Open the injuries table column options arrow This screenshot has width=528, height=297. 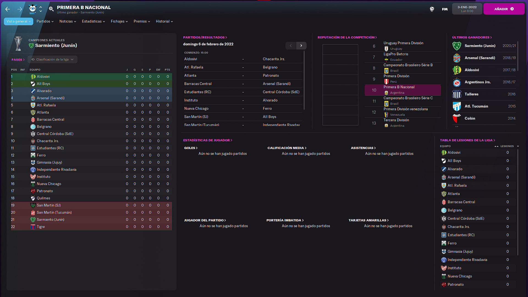(518, 146)
